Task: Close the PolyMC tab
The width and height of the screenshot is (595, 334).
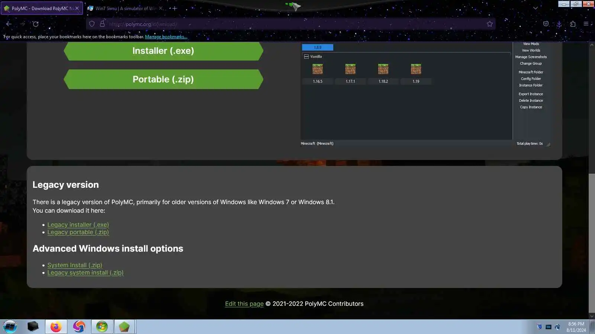Action: pyautogui.click(x=77, y=8)
